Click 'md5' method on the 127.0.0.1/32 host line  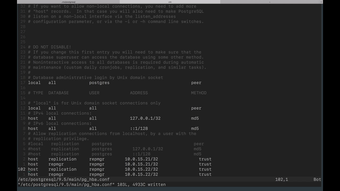coord(195,118)
